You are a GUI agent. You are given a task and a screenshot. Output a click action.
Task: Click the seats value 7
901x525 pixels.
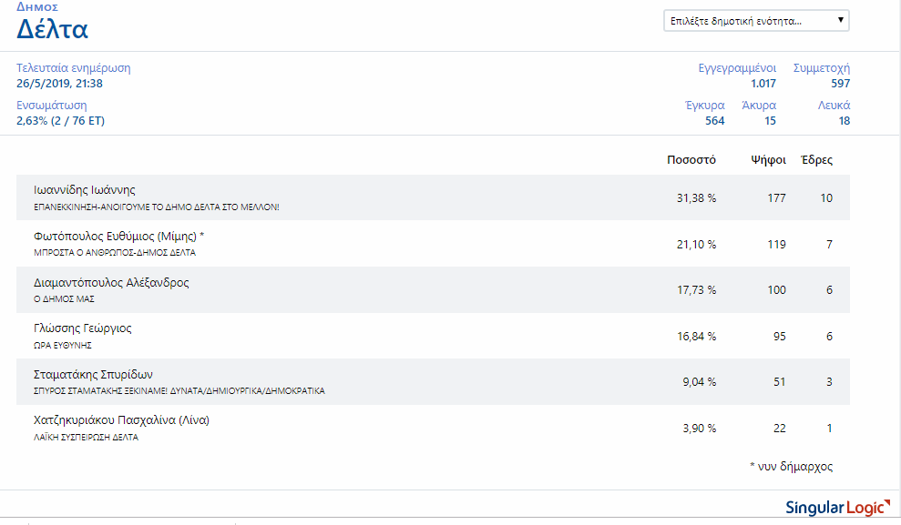[x=829, y=245]
